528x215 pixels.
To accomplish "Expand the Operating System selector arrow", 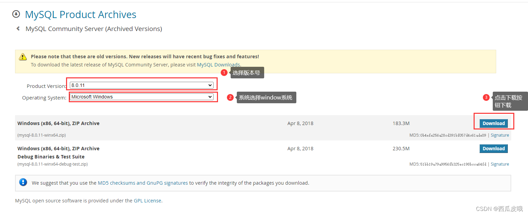I will click(211, 97).
